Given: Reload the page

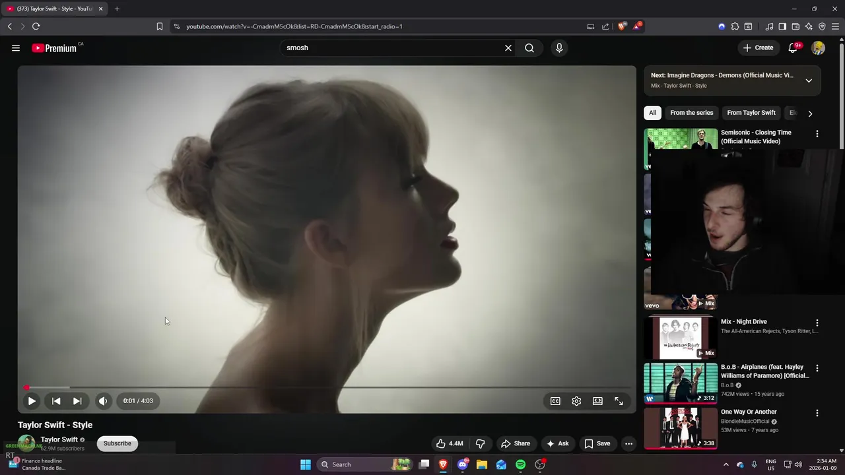Looking at the screenshot, I should click(x=36, y=26).
